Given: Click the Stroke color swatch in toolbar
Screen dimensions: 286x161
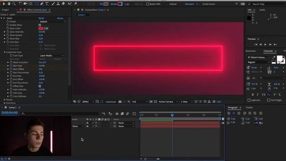Looking at the screenshot, I should pos(120,4).
